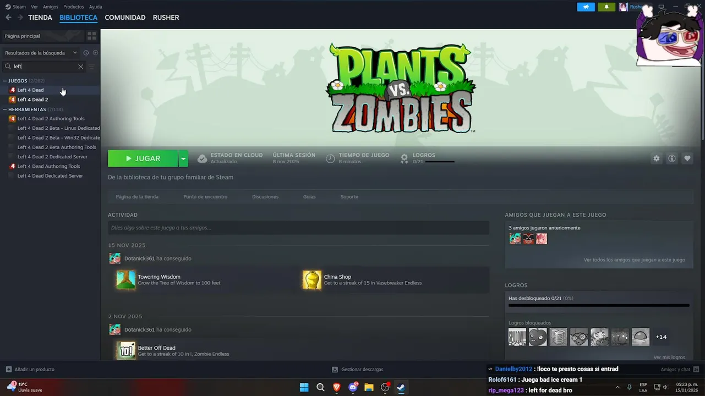Select Left 4 Dead 2 Authoring Tools
Image resolution: width=705 pixels, height=396 pixels.
click(50, 119)
